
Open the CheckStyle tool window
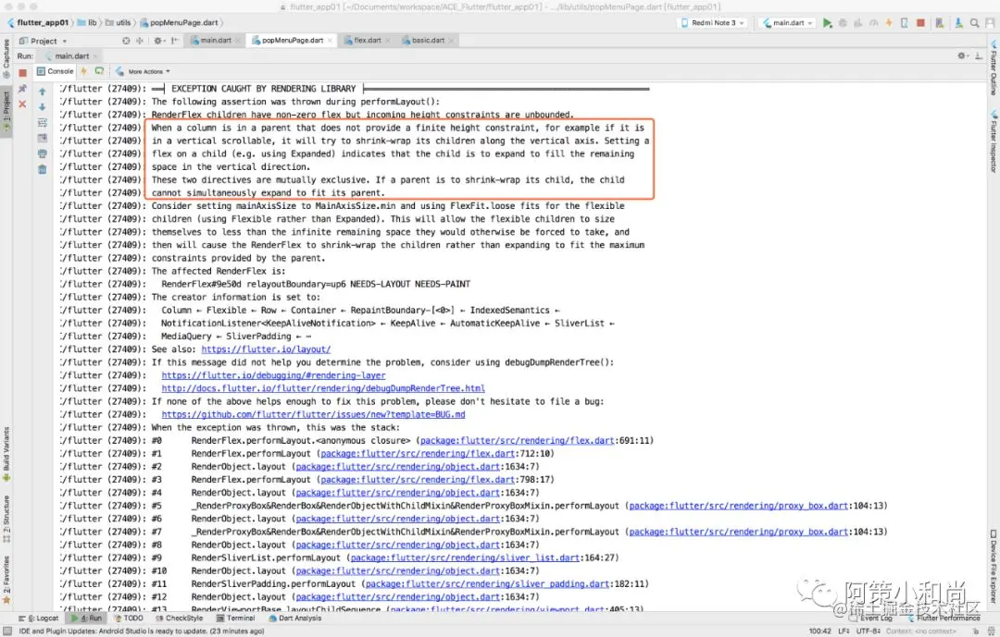[x=180, y=618]
